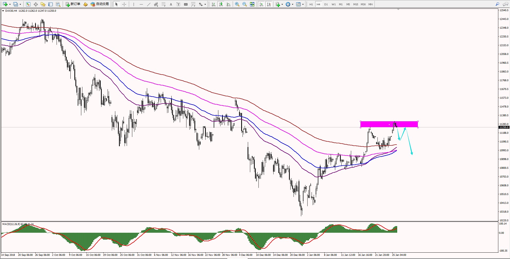Expand the new chart dropdown arrow

click(x=10, y=4)
